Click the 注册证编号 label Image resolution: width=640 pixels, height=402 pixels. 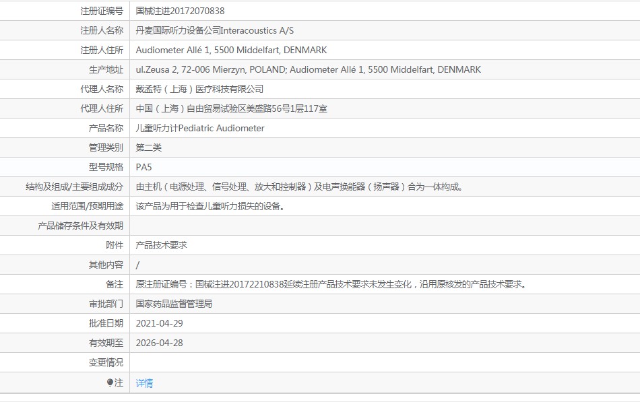tap(102, 11)
